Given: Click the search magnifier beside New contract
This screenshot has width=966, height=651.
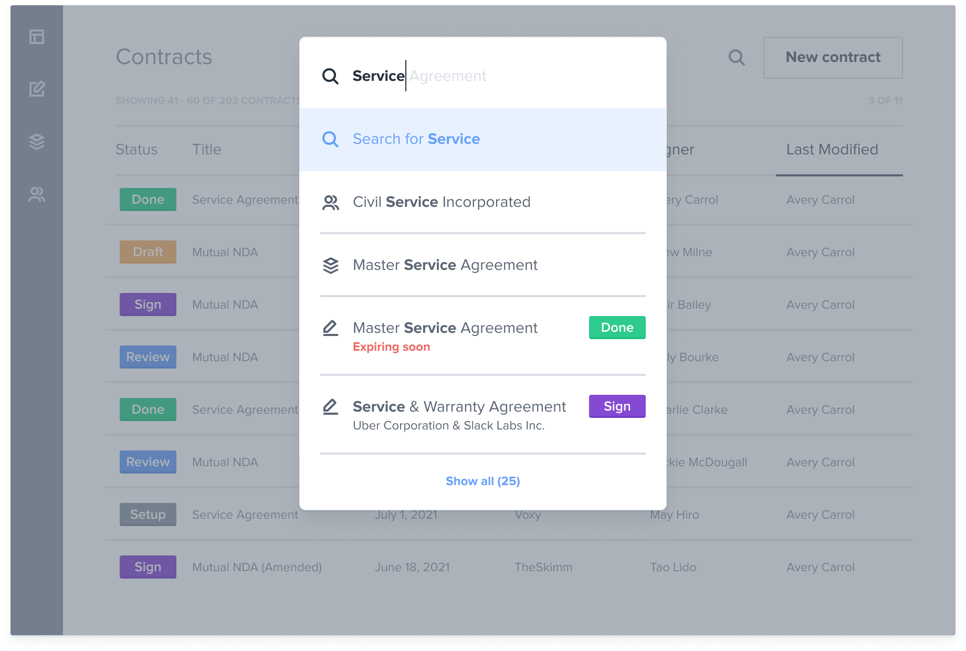Looking at the screenshot, I should click(x=737, y=57).
